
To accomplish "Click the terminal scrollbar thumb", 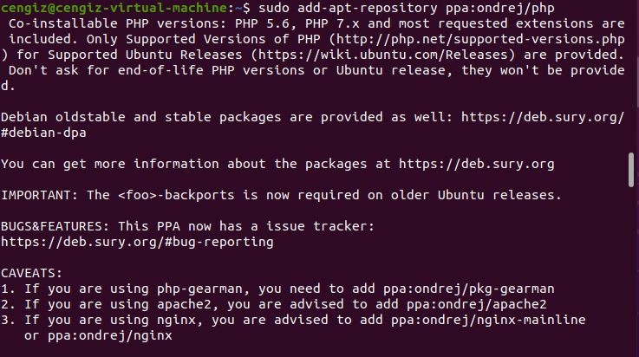I will [x=631, y=170].
